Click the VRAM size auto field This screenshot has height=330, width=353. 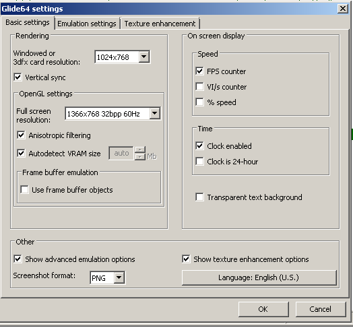pos(121,154)
